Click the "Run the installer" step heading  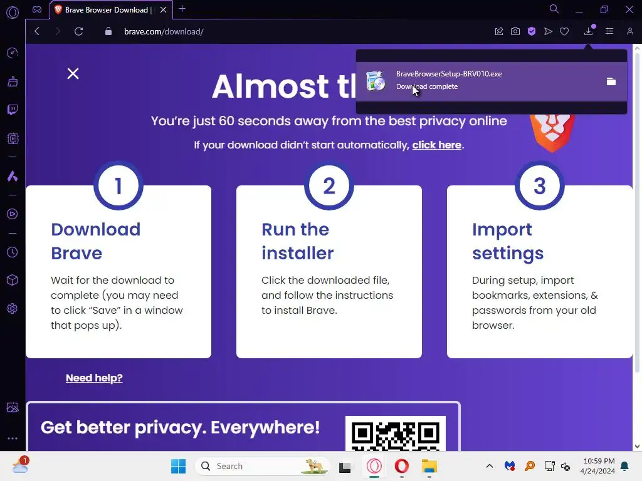pos(298,241)
